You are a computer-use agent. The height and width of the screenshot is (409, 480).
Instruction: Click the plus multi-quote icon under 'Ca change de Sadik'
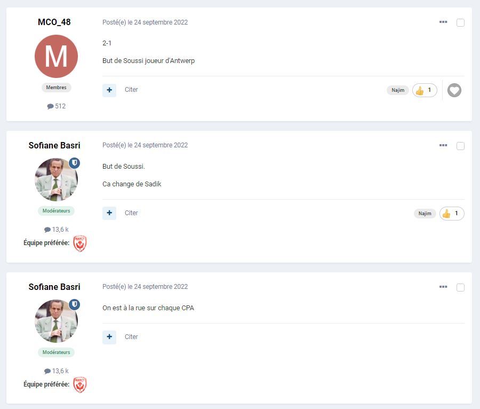(x=109, y=213)
